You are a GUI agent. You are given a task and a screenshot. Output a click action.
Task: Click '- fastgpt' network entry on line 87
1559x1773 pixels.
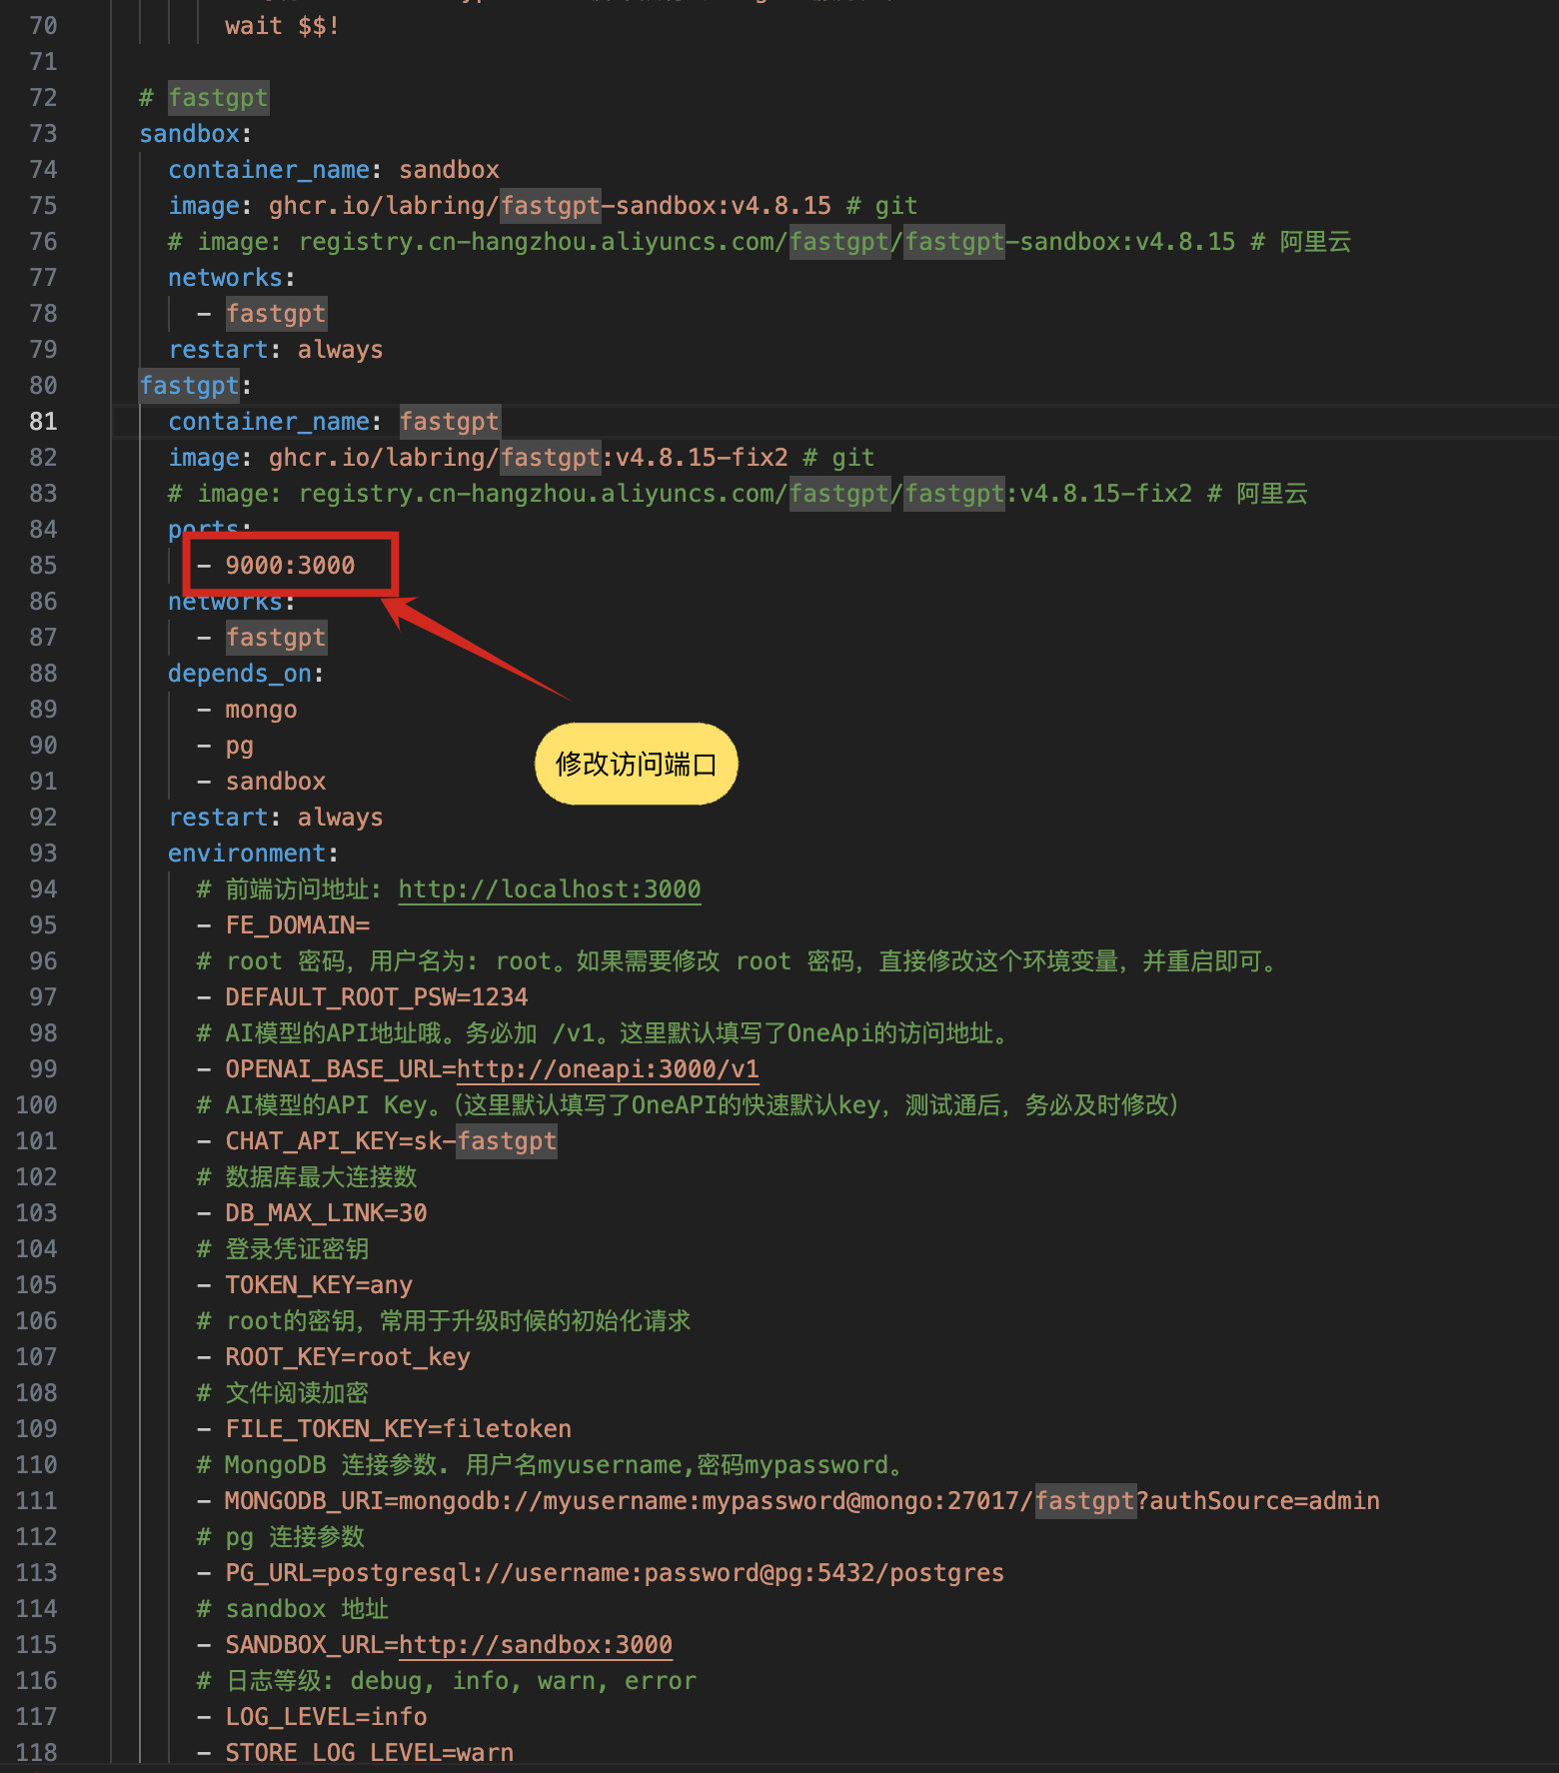pyautogui.click(x=262, y=638)
